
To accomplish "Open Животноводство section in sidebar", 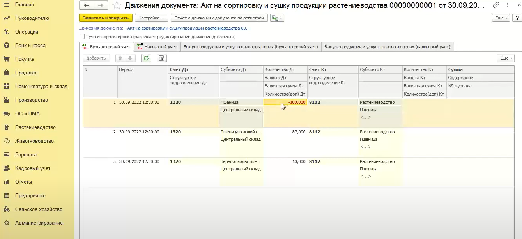I will click(34, 141).
